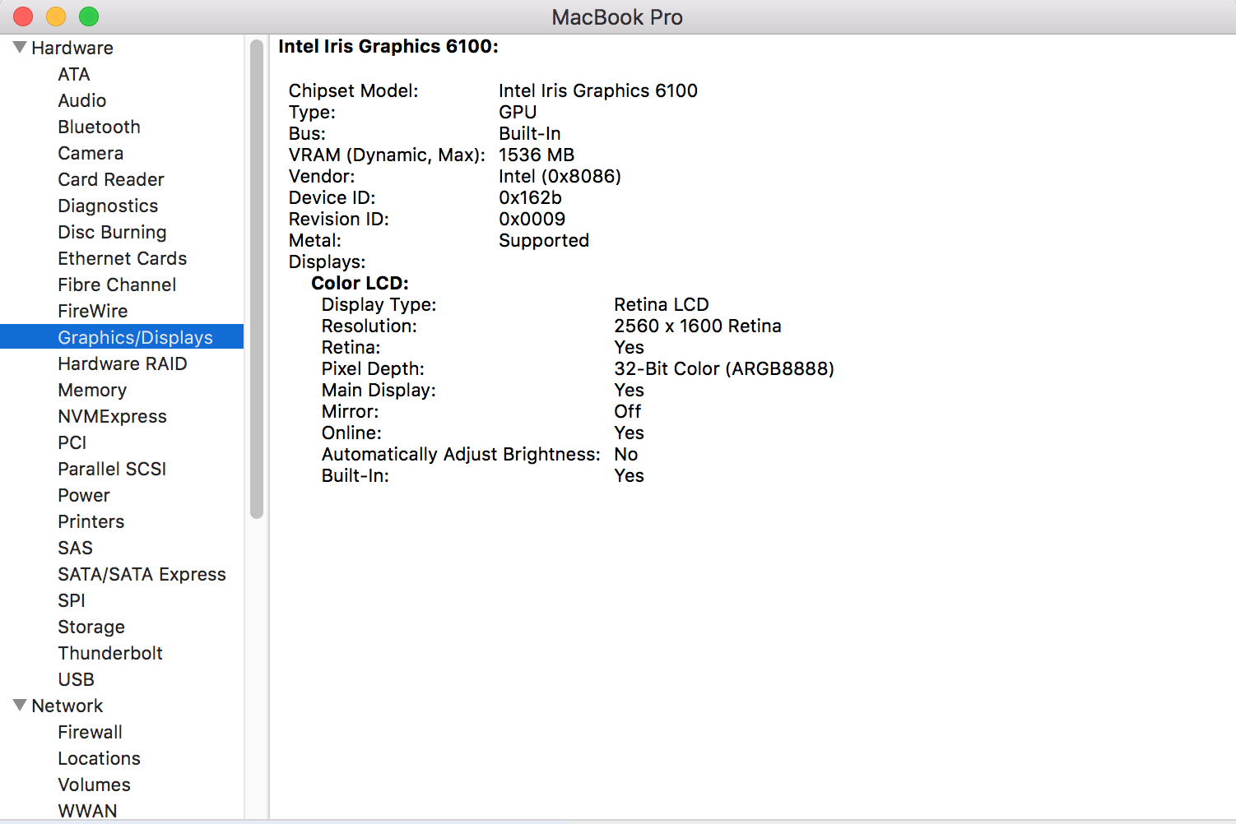This screenshot has height=824, width=1236.
Task: Click the Vendor value Intel (0x8086)
Action: pos(560,176)
